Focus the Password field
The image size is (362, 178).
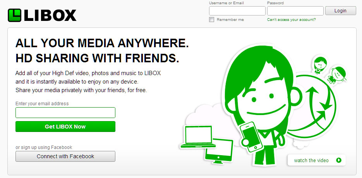295,11
